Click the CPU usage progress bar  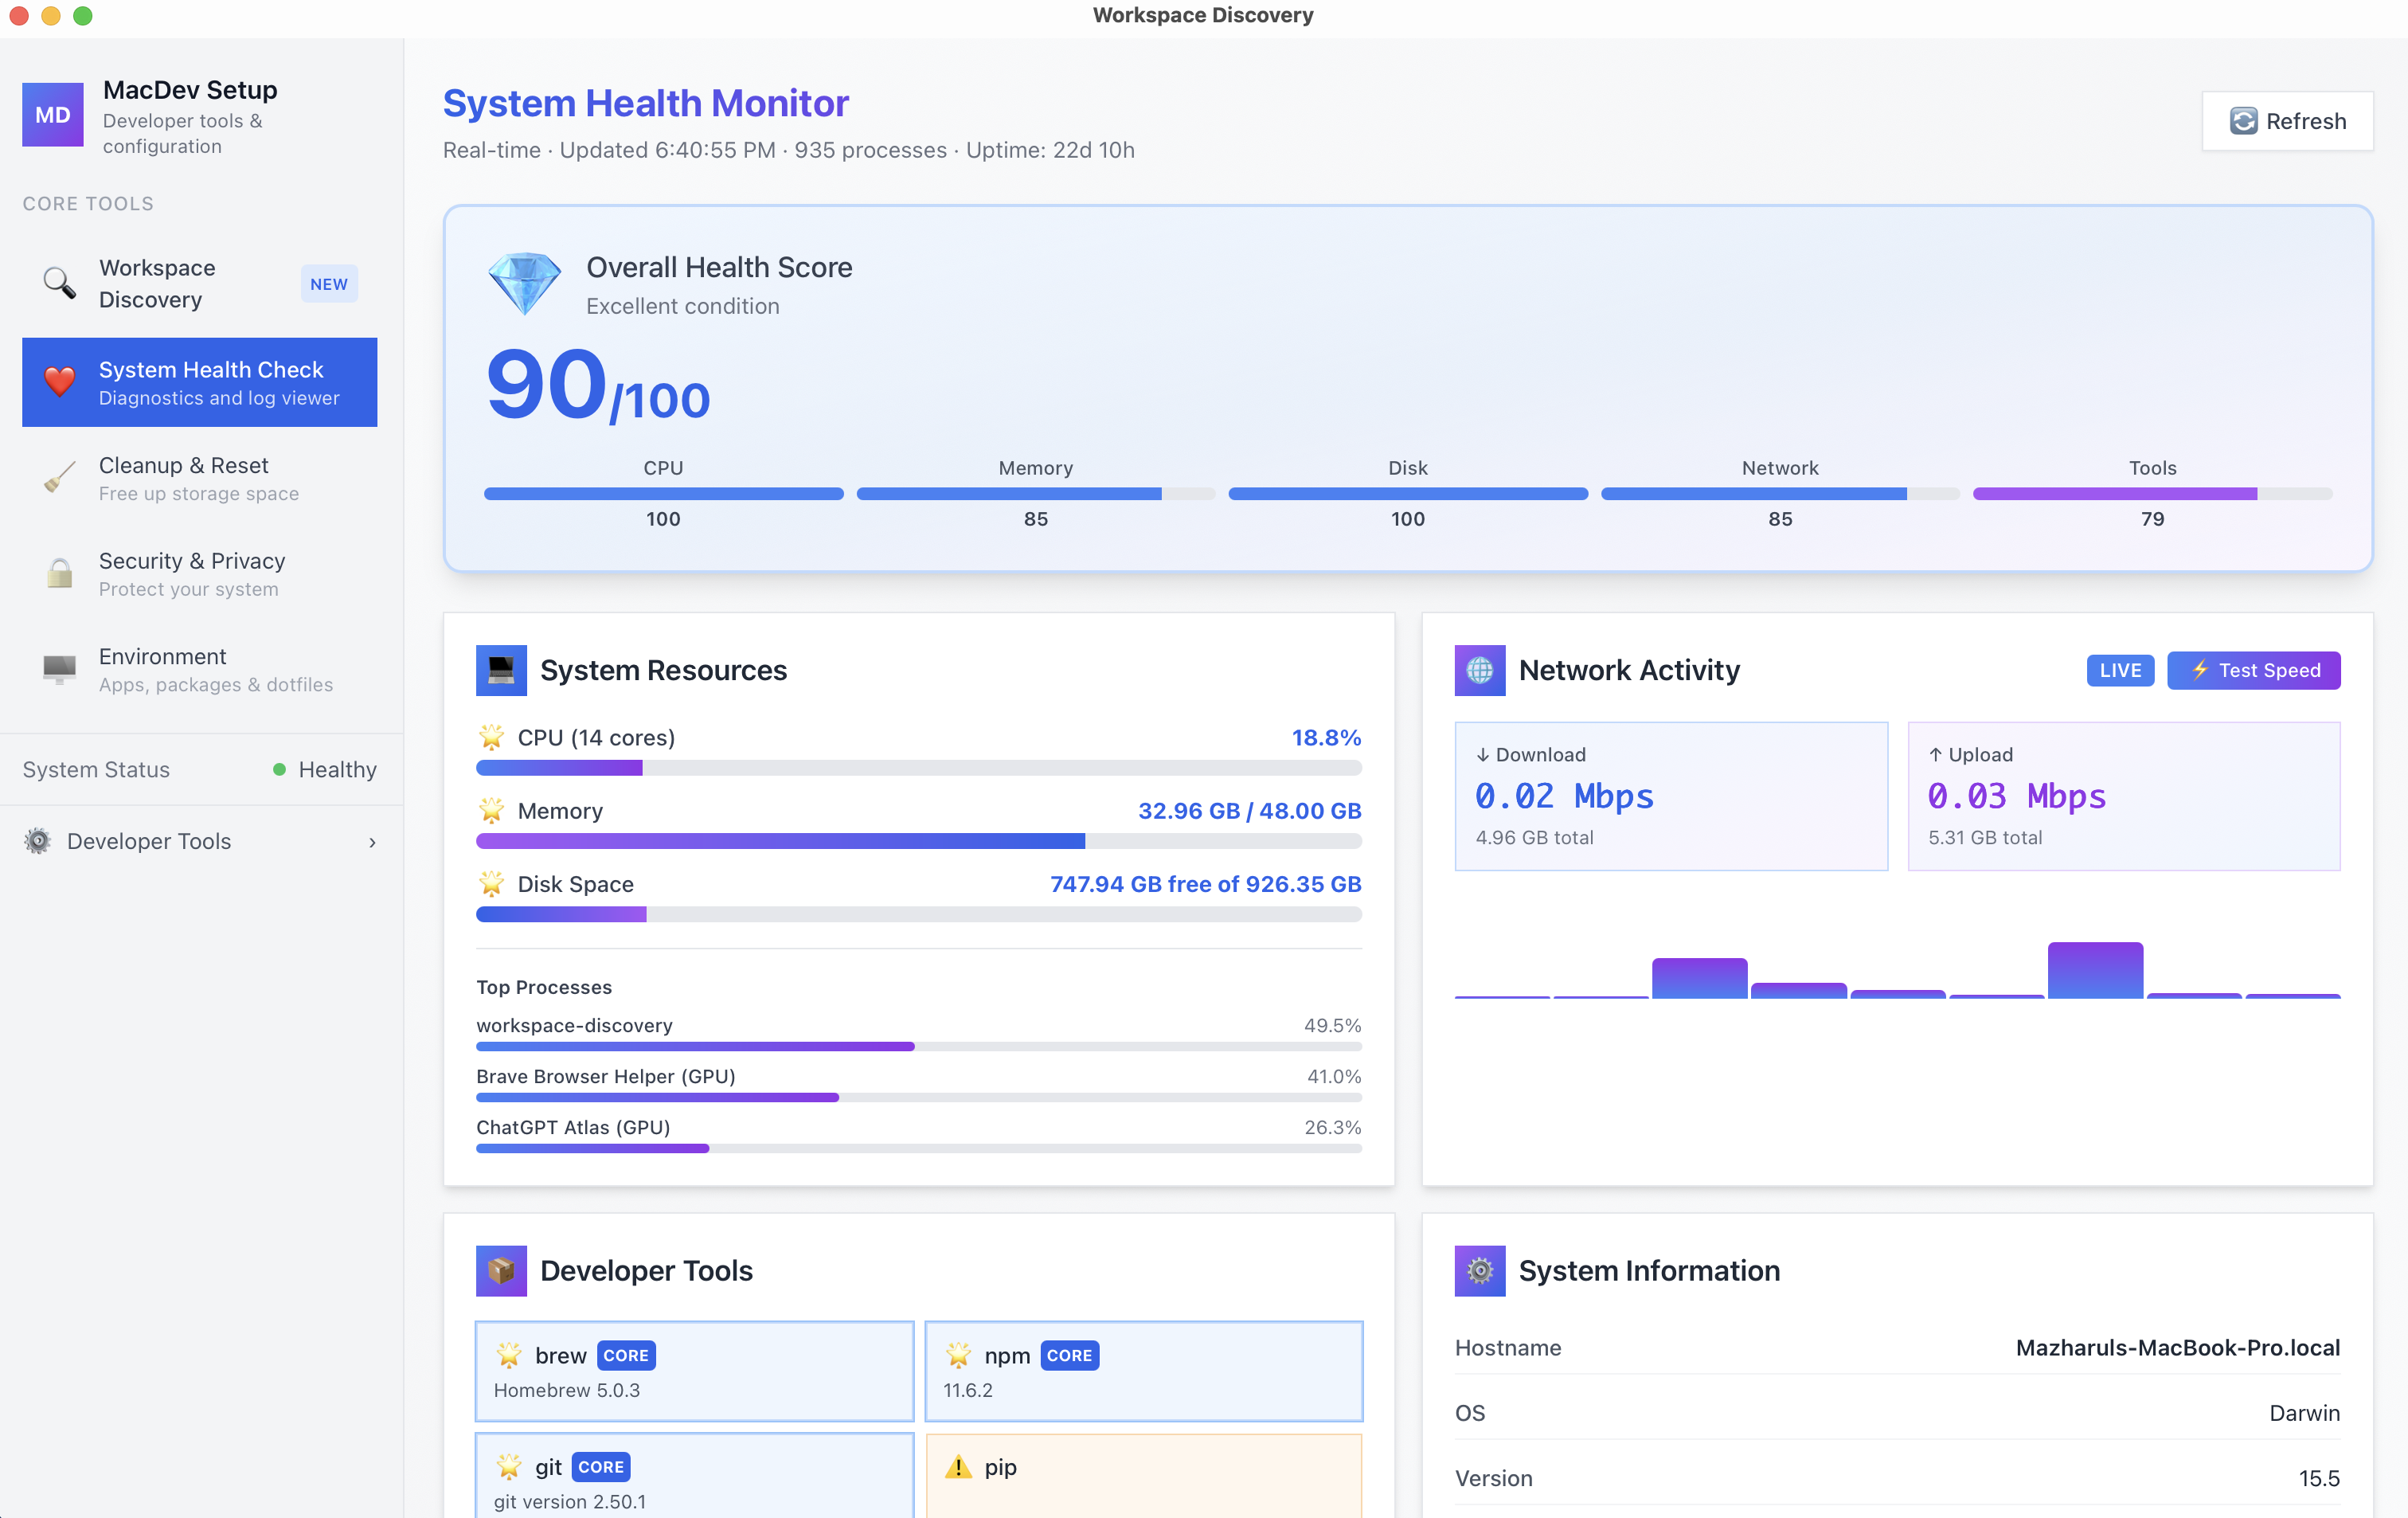(x=918, y=768)
